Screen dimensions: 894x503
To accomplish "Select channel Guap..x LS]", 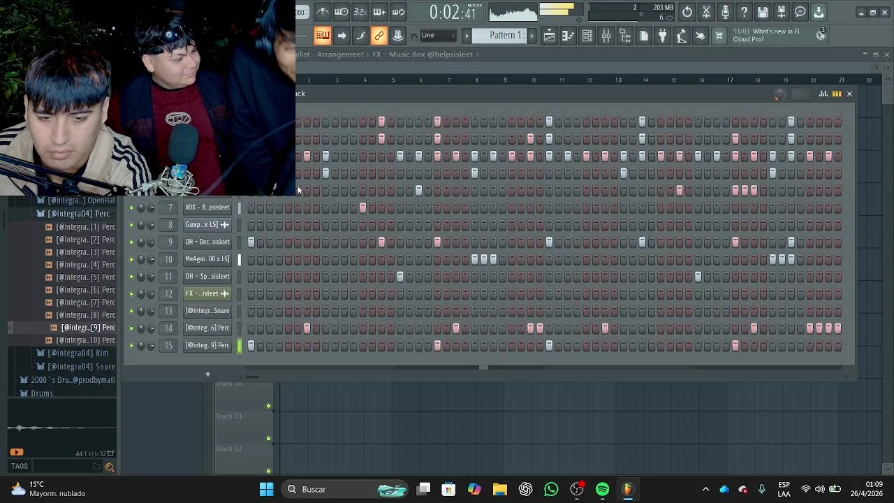I will coord(207,224).
